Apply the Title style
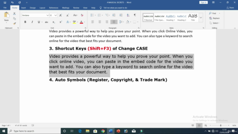This screenshot has height=134, width=238. [x=193, y=17]
